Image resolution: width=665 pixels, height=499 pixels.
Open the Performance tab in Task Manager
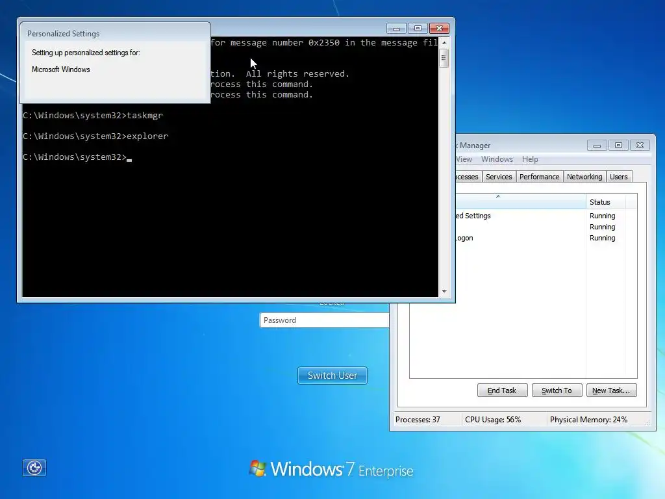[540, 177]
